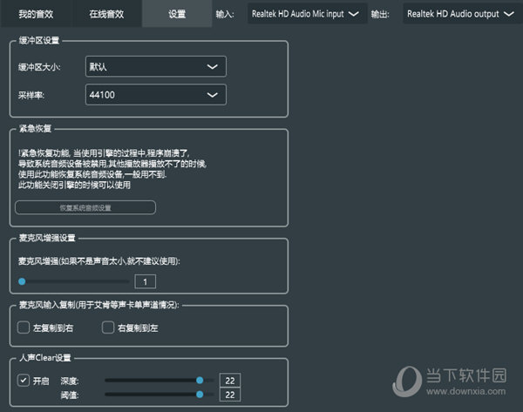
Task: Click the 麦克风增强 slider handle
Action: click(22, 281)
